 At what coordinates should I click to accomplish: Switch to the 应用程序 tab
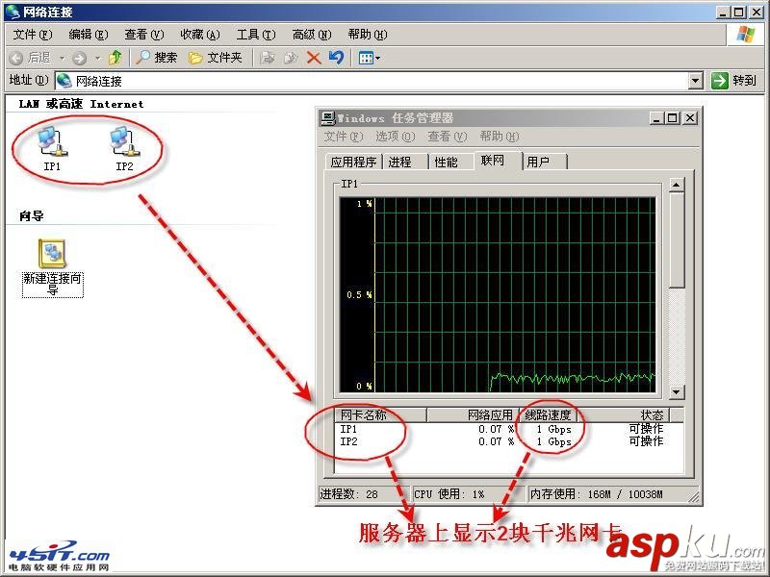(353, 162)
